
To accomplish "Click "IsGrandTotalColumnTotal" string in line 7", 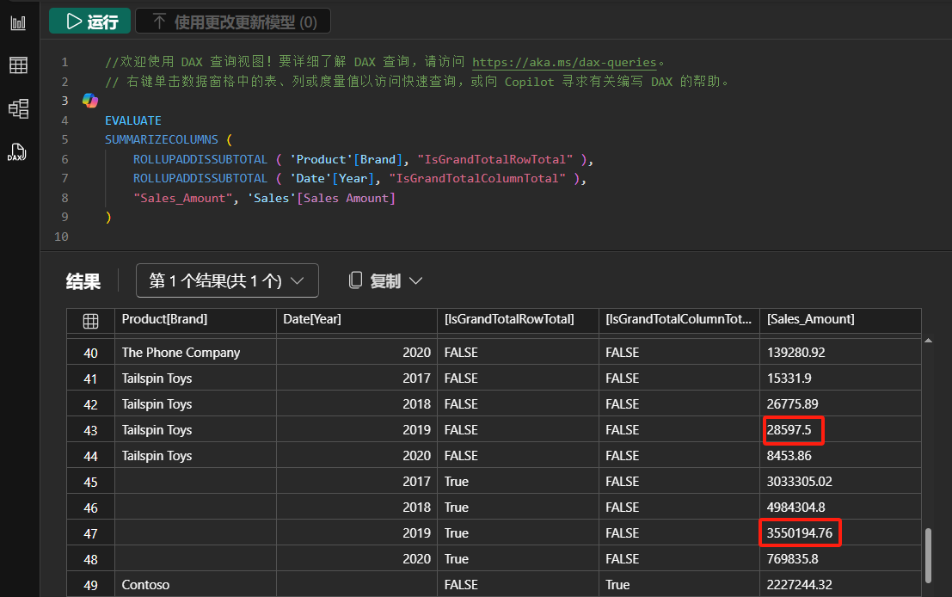I will pyautogui.click(x=477, y=179).
